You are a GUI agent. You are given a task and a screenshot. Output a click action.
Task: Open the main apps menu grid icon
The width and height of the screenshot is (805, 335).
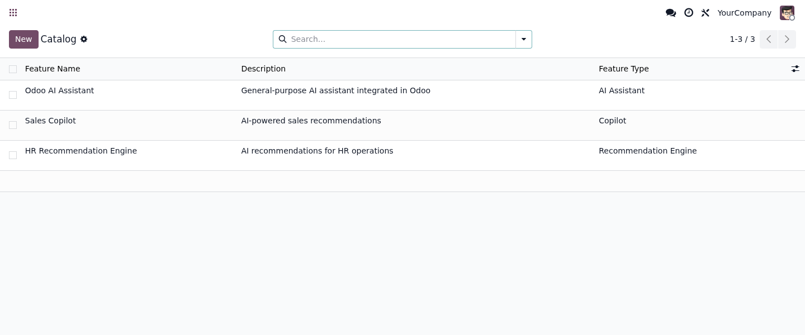click(x=13, y=12)
